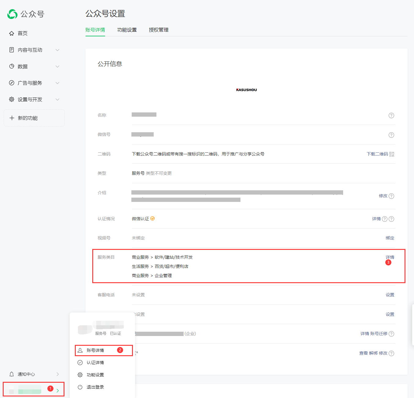Image resolution: width=414 pixels, height=398 pixels.
Task: Open 通知中心 arrow chevron
Action: [x=58, y=374]
